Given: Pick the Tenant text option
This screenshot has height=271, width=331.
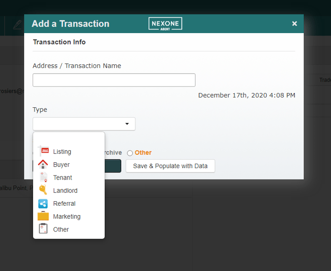Looking at the screenshot, I should pos(63,178).
